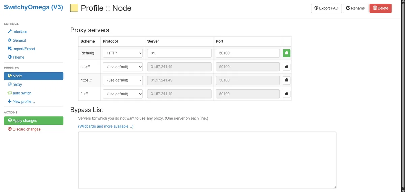Click the yellow profile color swatch
This screenshot has width=405, height=192.
coord(74,8)
